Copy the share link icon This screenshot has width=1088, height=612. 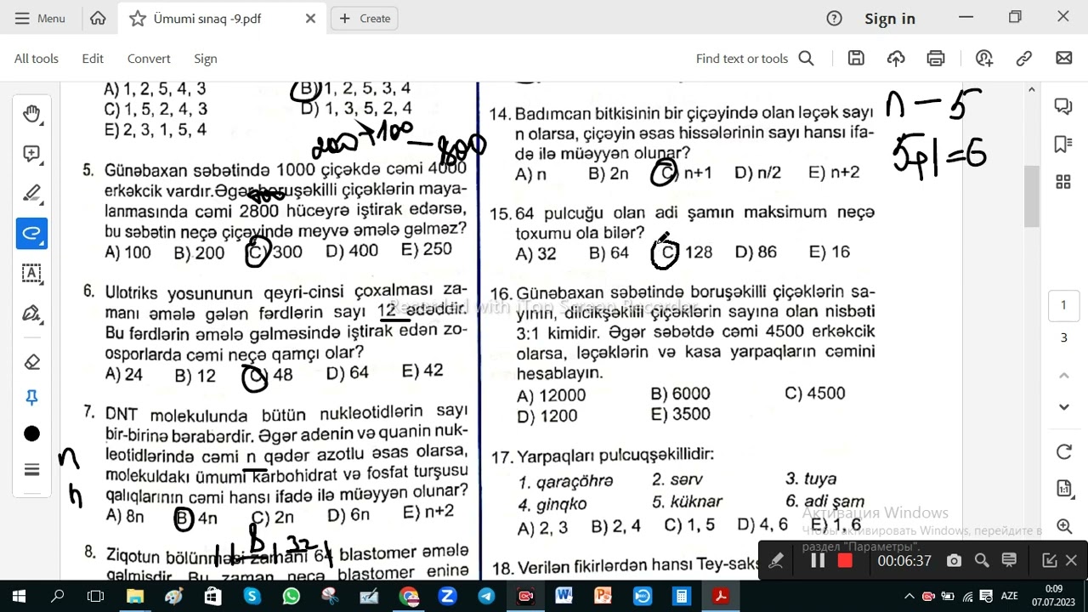click(x=1024, y=58)
